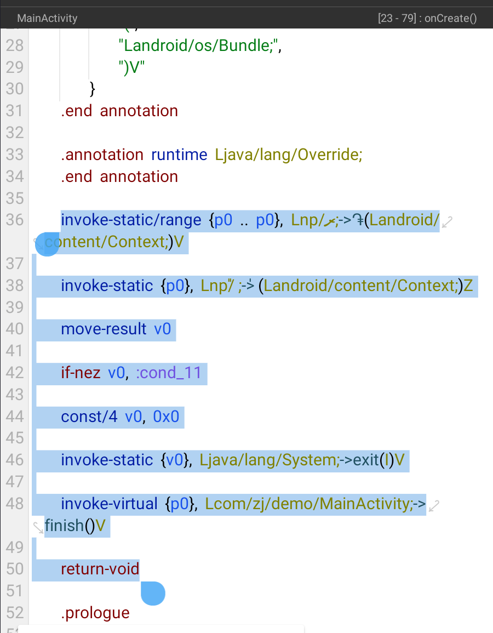Open the MainActivity file title
Viewport: 493px width, 633px height.
point(47,18)
